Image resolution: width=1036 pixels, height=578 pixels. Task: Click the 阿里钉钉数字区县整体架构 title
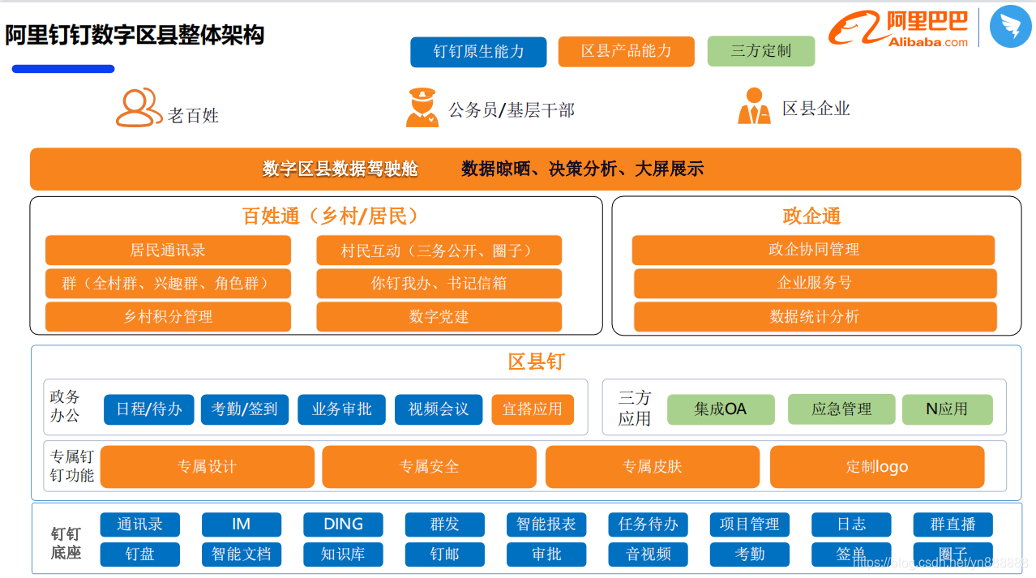point(135,36)
